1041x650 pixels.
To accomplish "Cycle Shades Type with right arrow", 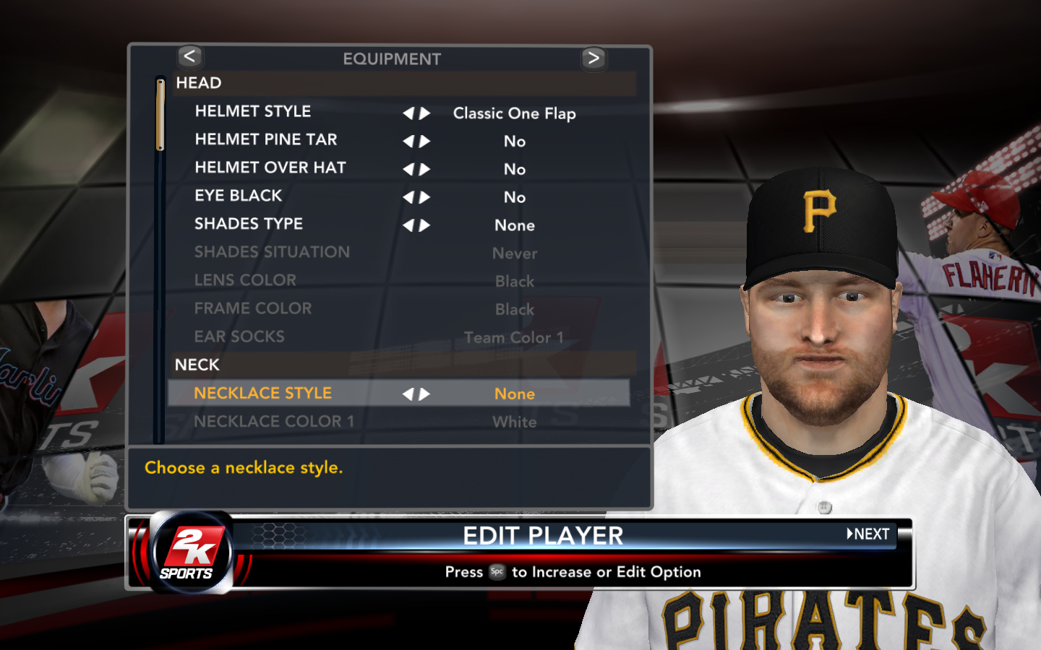I will pos(425,225).
